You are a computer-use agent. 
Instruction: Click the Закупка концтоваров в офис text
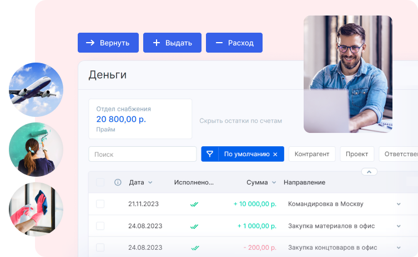tap(333, 248)
